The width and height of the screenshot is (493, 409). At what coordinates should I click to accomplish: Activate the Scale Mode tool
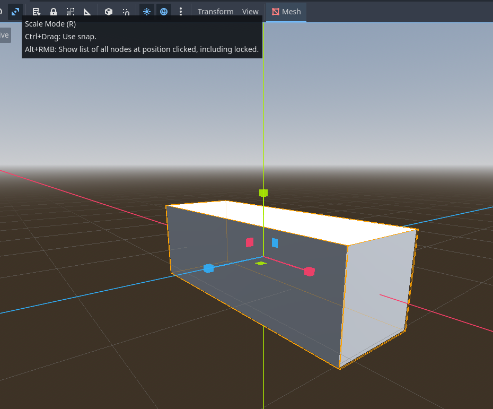click(x=15, y=12)
